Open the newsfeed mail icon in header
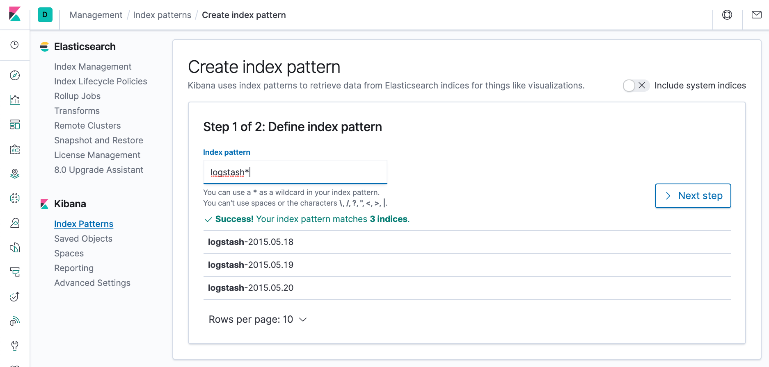The width and height of the screenshot is (769, 367). click(757, 15)
